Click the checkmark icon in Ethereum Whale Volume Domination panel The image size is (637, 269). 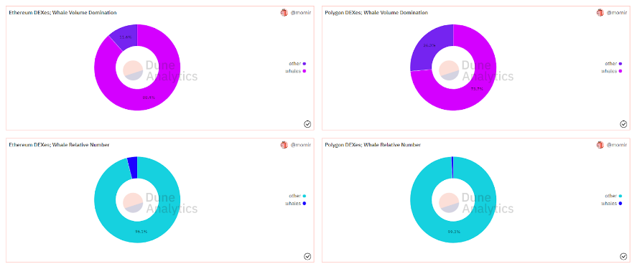pyautogui.click(x=307, y=124)
